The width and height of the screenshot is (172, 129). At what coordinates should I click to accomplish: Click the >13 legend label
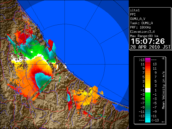[142, 60]
